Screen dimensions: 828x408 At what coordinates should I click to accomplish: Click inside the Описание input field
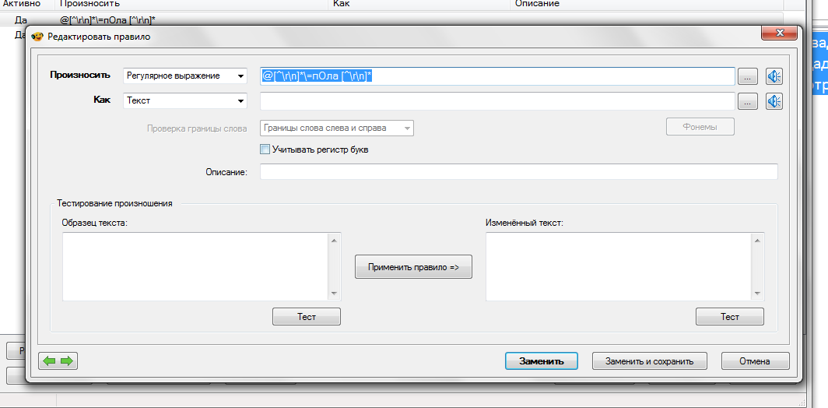click(518, 172)
